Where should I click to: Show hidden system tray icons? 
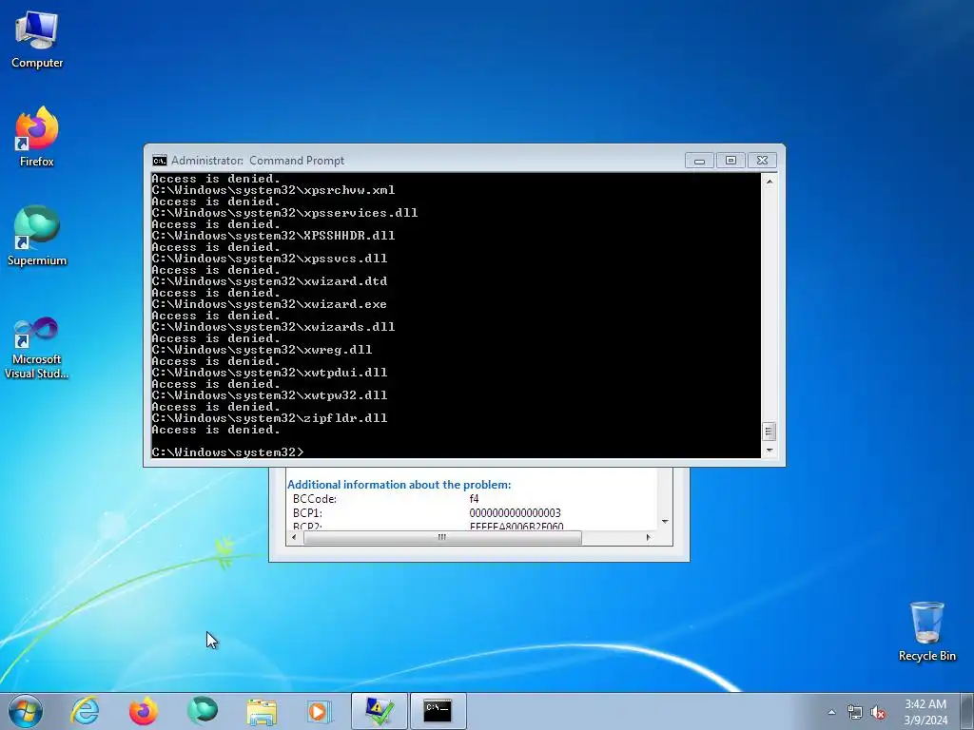(831, 712)
